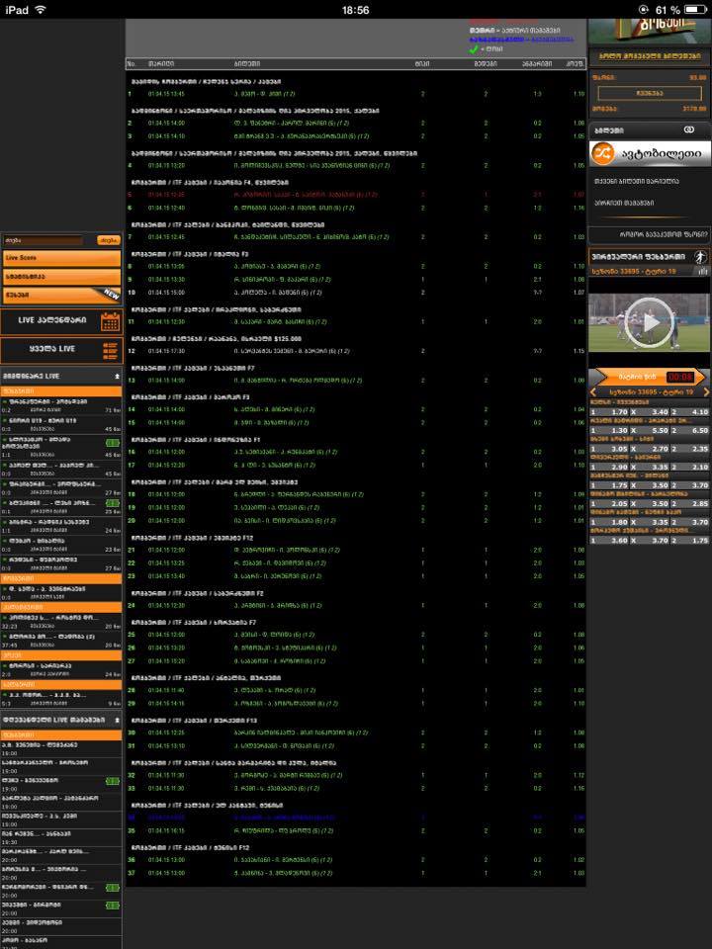Play the virtual football video
The image size is (712, 949).
[649, 322]
